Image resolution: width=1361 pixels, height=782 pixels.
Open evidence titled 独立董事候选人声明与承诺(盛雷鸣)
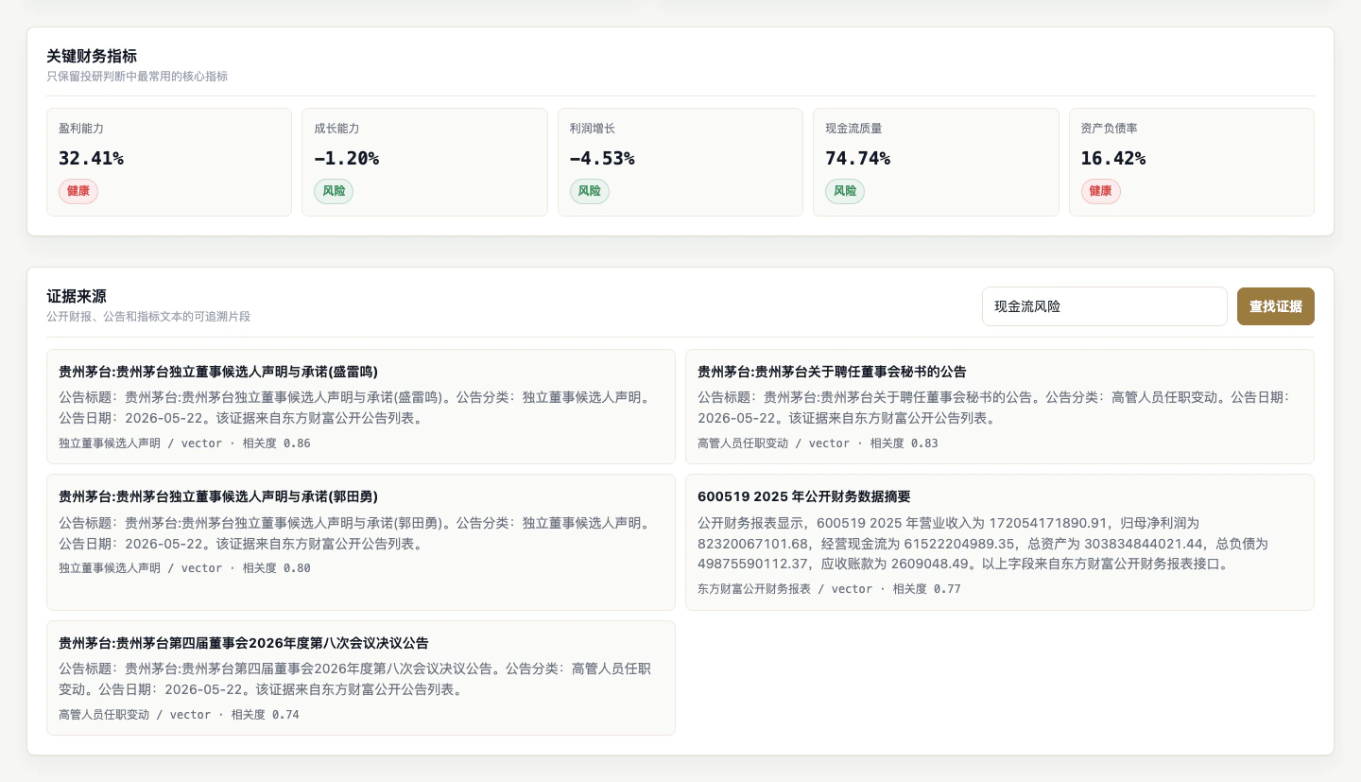pos(218,372)
